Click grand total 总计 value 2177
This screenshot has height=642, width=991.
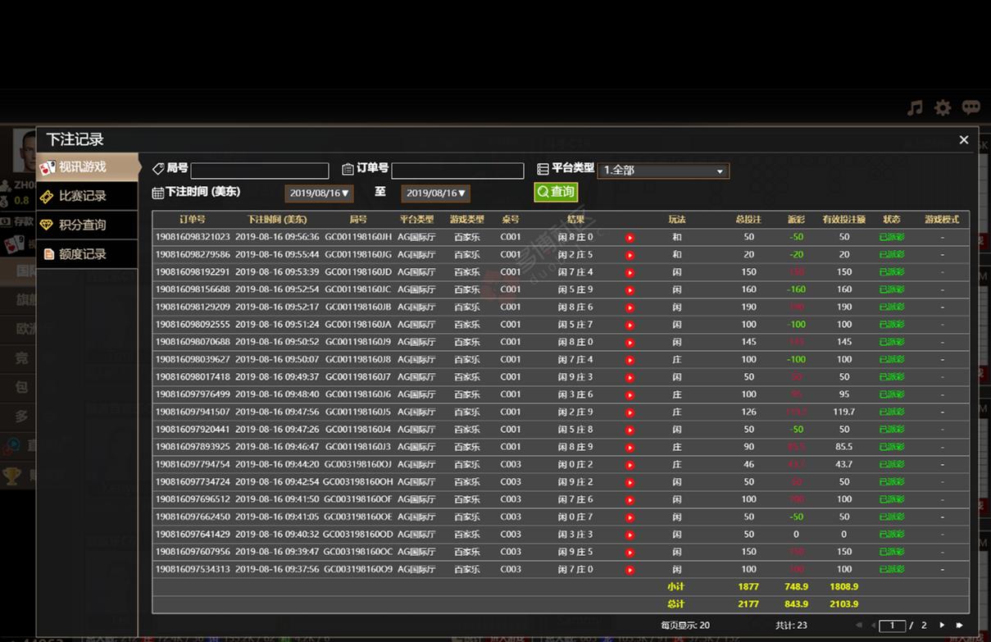tap(748, 604)
